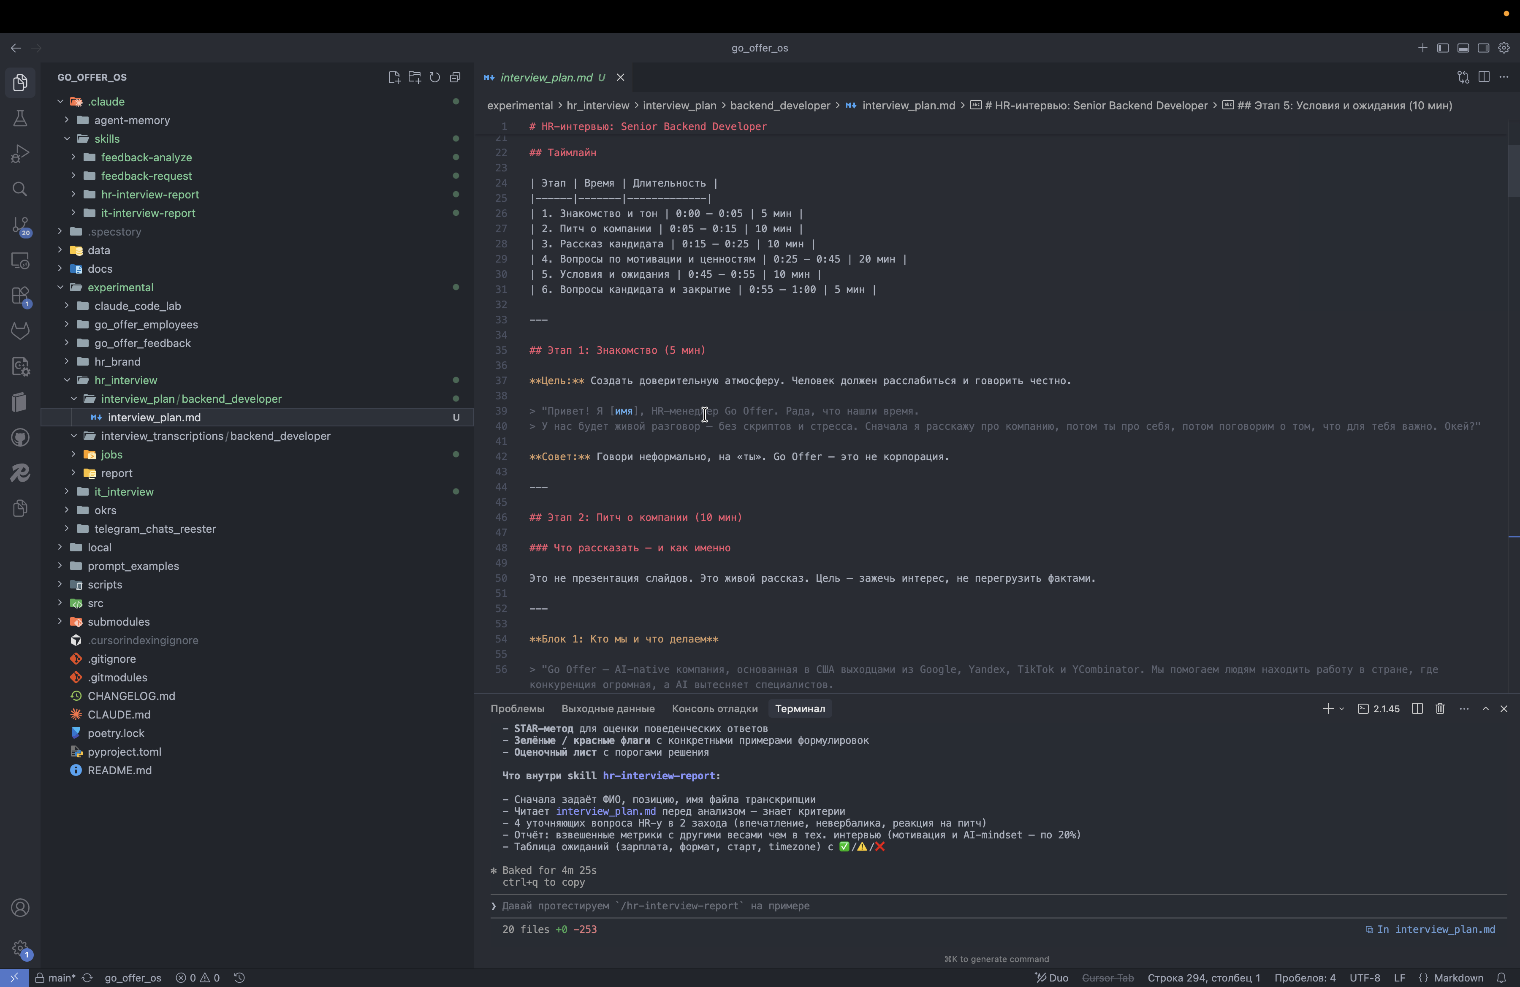
Task: Open the GitHub icon in activity bar
Action: point(20,437)
